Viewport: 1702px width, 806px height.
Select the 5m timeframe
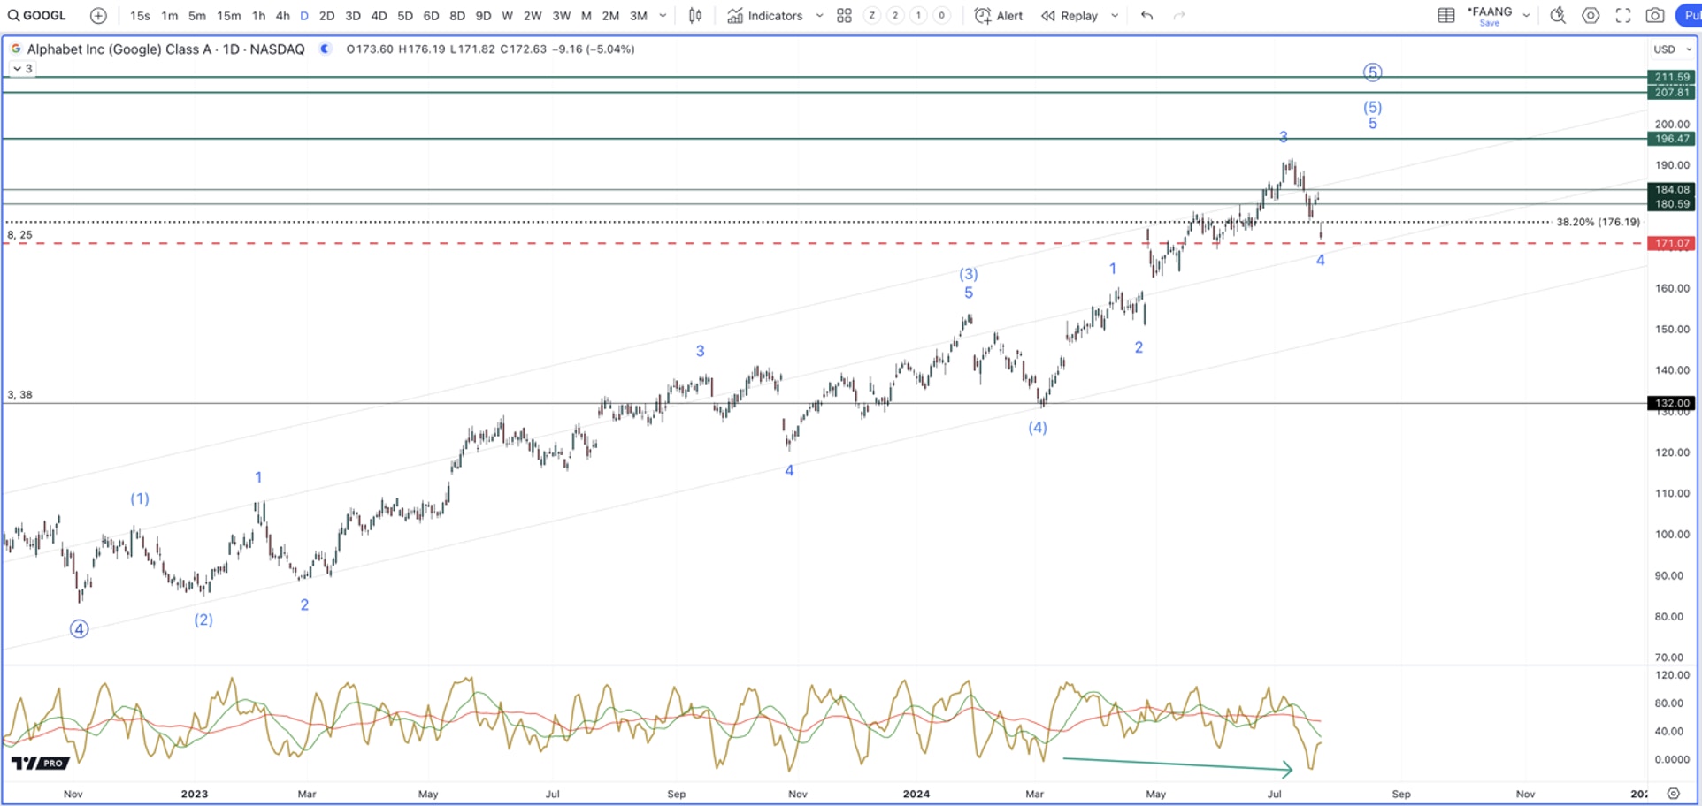[197, 15]
